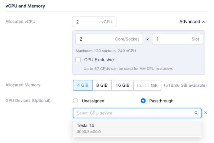Select 8 GiB memory option
The height and width of the screenshot is (143, 214).
pyautogui.click(x=102, y=85)
